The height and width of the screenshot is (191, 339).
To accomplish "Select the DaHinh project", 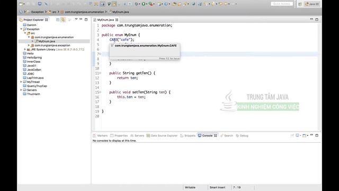I will click(x=32, y=25).
